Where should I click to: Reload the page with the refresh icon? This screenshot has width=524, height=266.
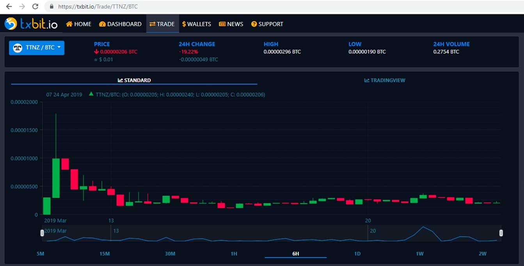36,6
